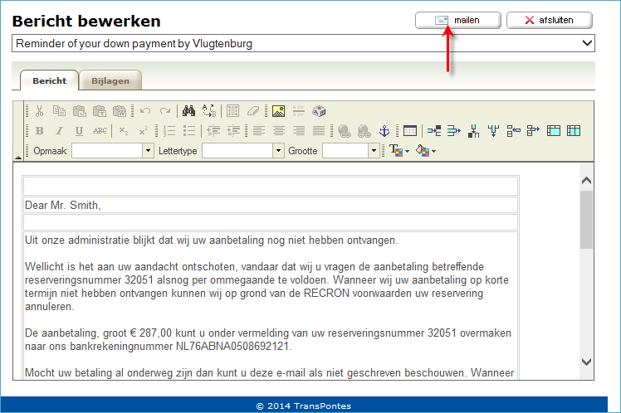The height and width of the screenshot is (413, 621).
Task: Click the Undo arrow icon
Action: point(145,110)
